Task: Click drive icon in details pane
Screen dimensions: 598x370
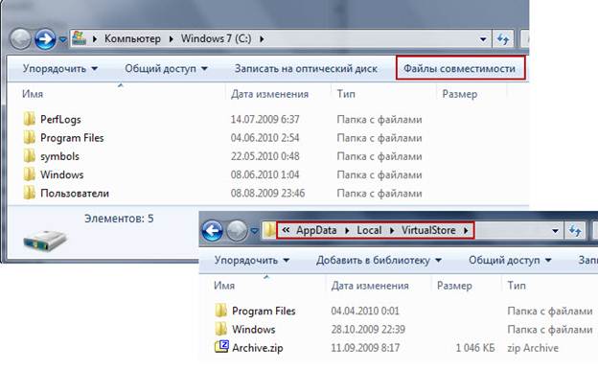Action: (45, 241)
